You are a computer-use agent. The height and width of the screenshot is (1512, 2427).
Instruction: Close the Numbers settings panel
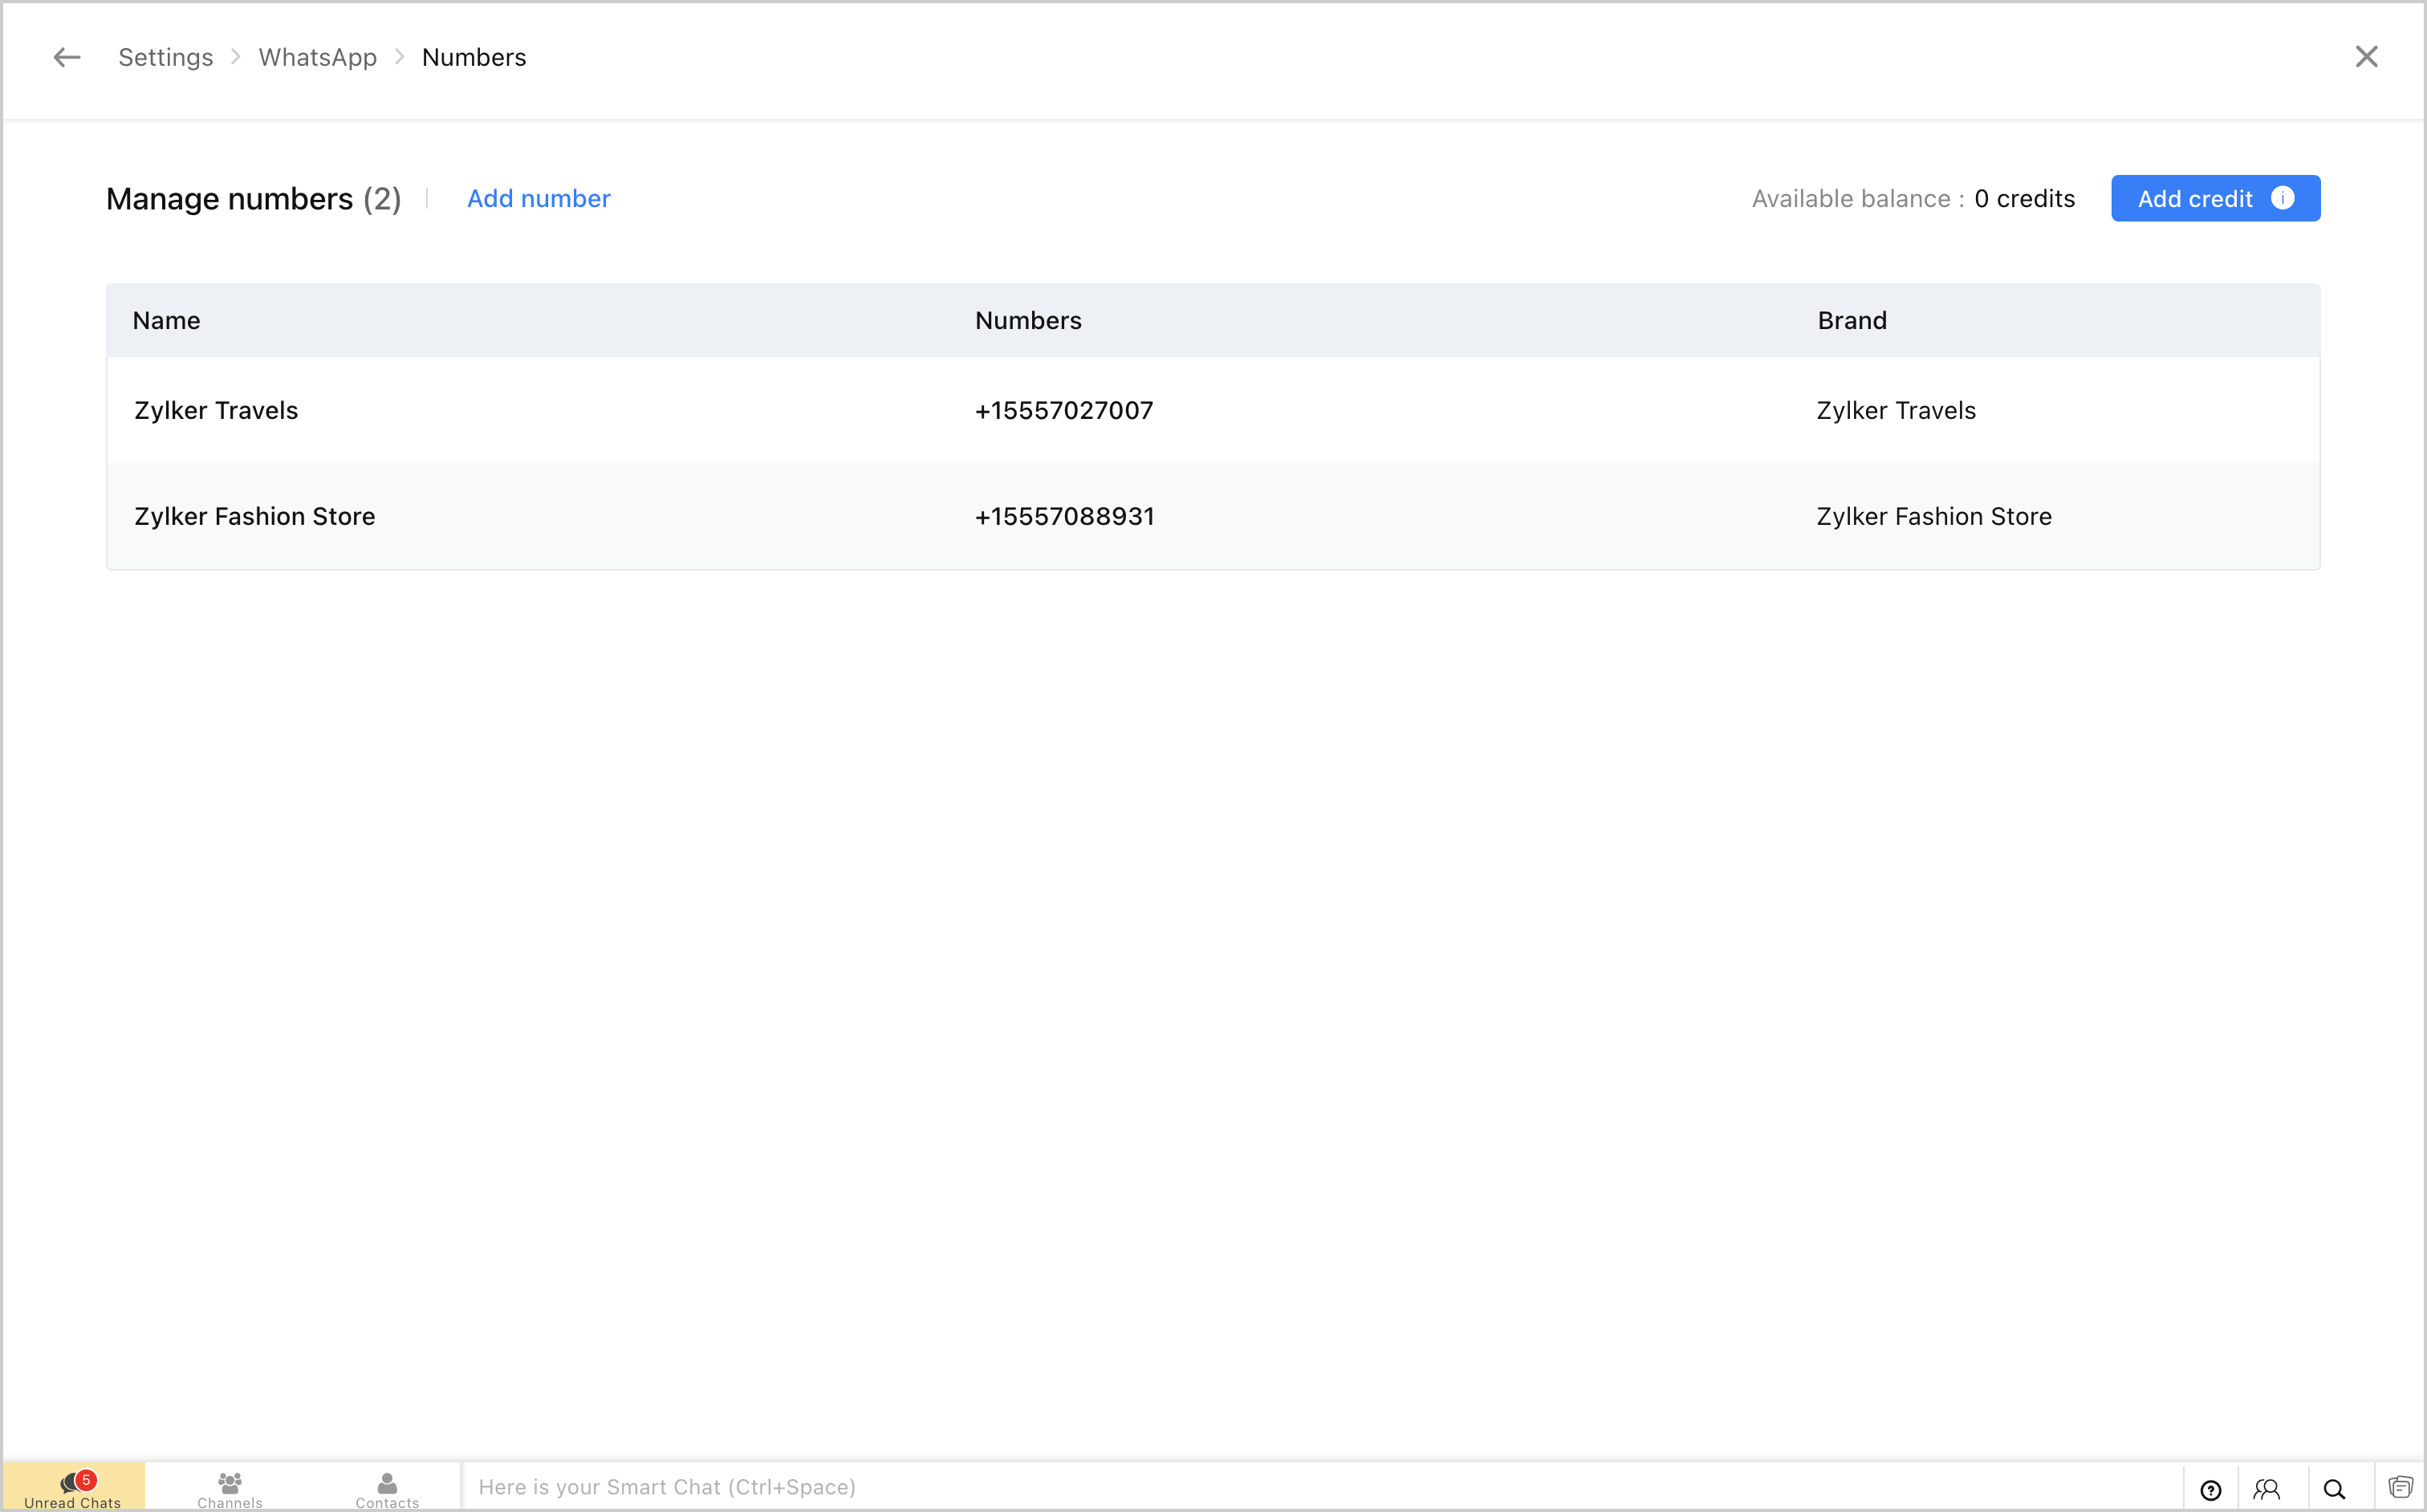(x=2365, y=57)
